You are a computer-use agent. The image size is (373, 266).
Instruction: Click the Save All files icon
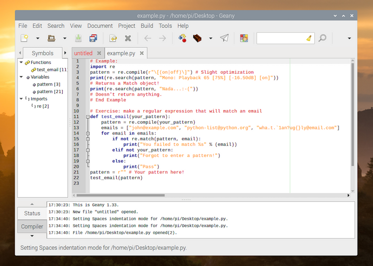click(x=93, y=38)
